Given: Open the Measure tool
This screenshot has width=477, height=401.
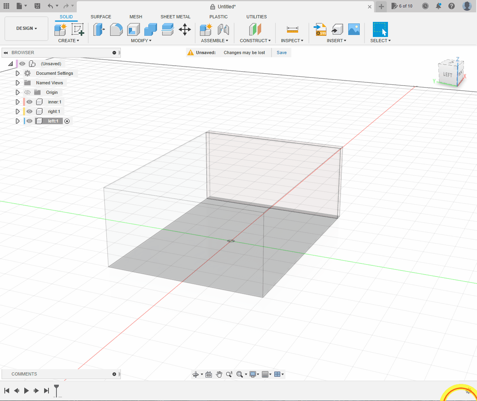Looking at the screenshot, I should (x=292, y=29).
